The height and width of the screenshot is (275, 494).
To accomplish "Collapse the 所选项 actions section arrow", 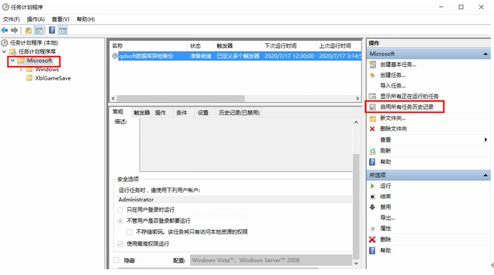I will click(485, 175).
